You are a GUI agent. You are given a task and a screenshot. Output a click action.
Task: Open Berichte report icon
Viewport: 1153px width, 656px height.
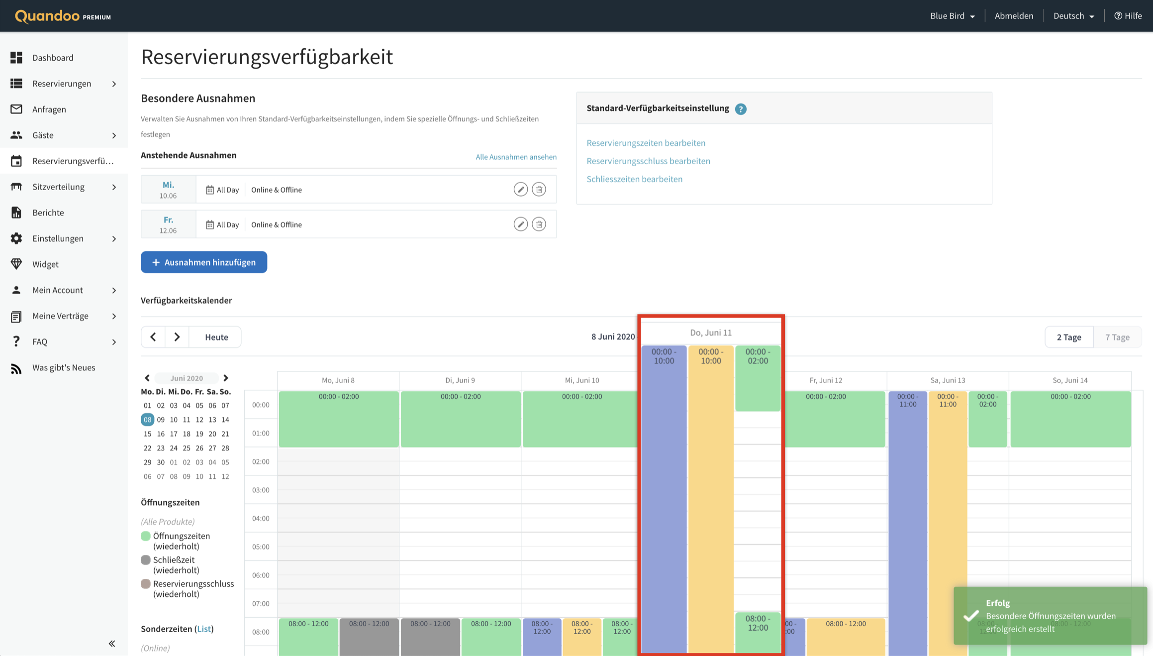point(16,213)
